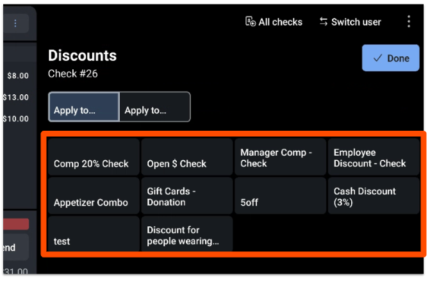Select Manager Comp - Check discount
The width and height of the screenshot is (430, 282).
pyautogui.click(x=280, y=157)
